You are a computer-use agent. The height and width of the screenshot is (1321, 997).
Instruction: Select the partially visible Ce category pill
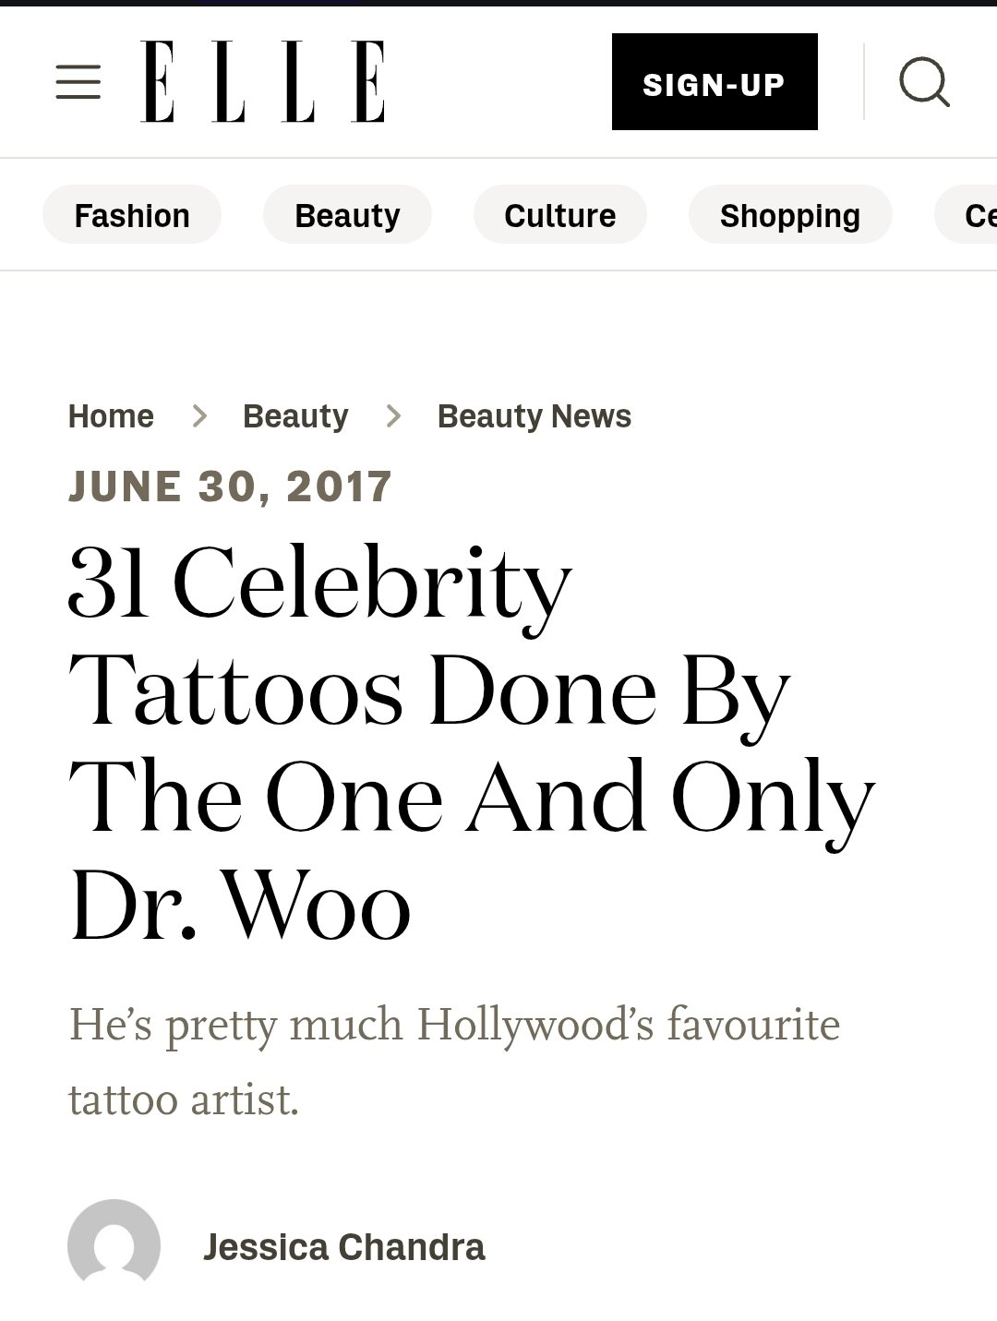(967, 215)
